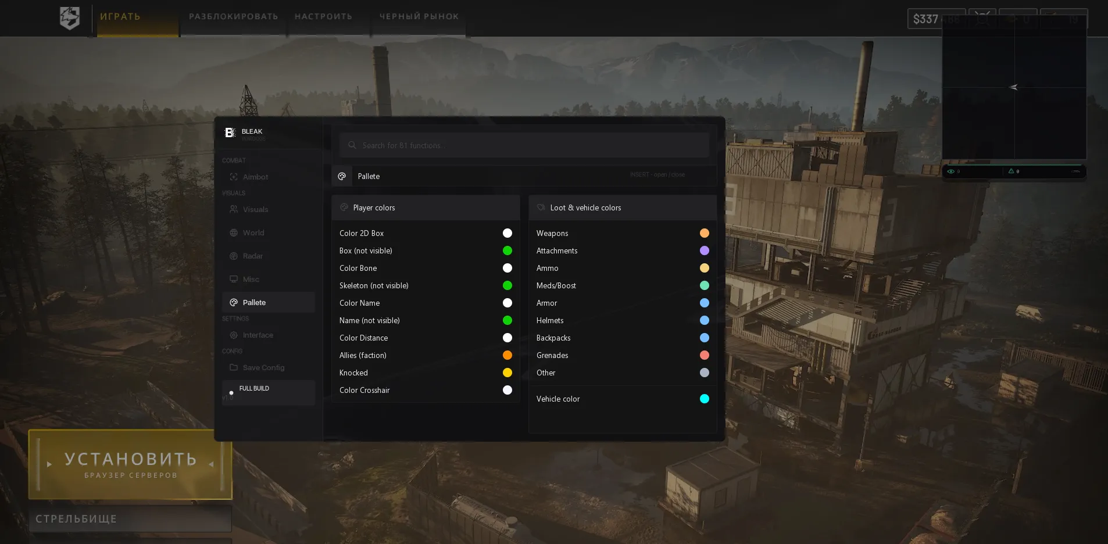Open Meds/Boost color swatch
This screenshot has height=544, width=1108.
click(x=705, y=285)
